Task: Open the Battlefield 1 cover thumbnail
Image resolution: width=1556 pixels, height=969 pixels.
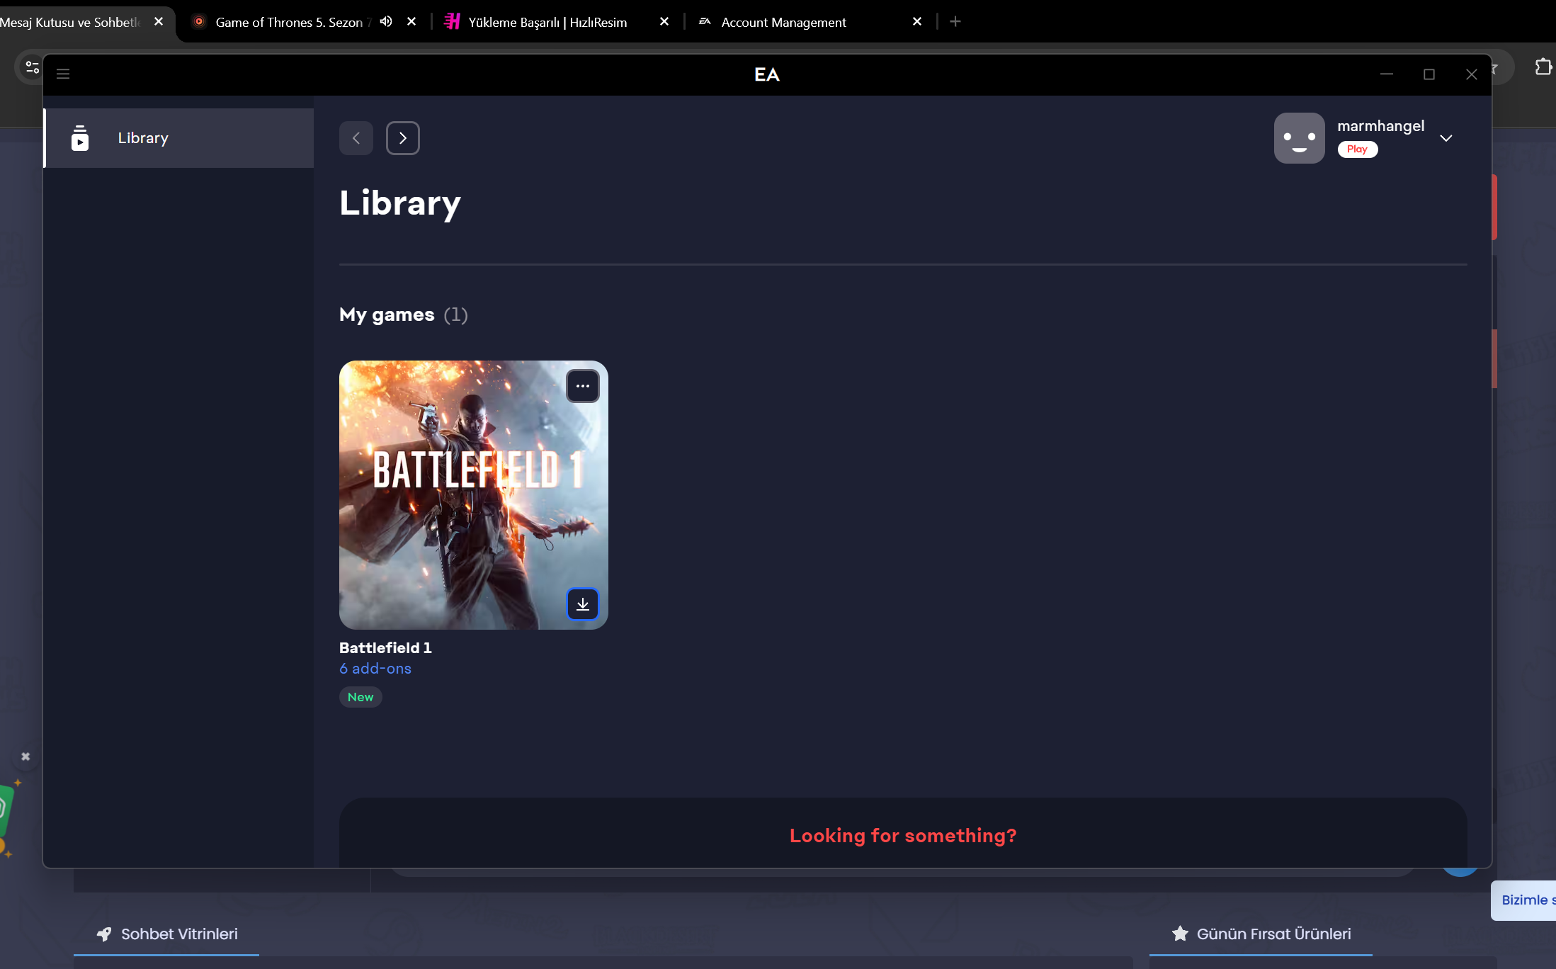Action: [474, 495]
